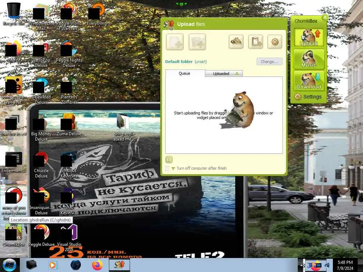Open the hamster account icon button

click(236, 42)
